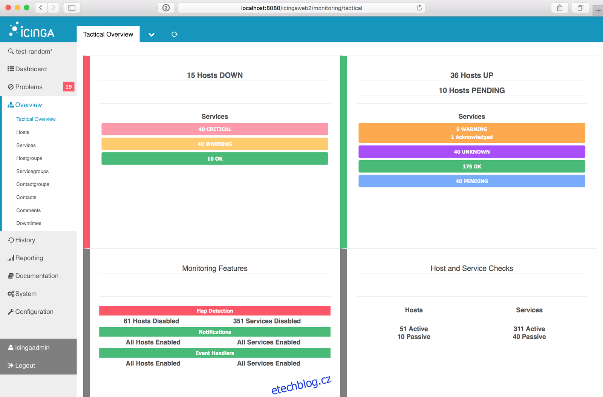
Task: Open the Reporting menu section
Action: [38, 258]
